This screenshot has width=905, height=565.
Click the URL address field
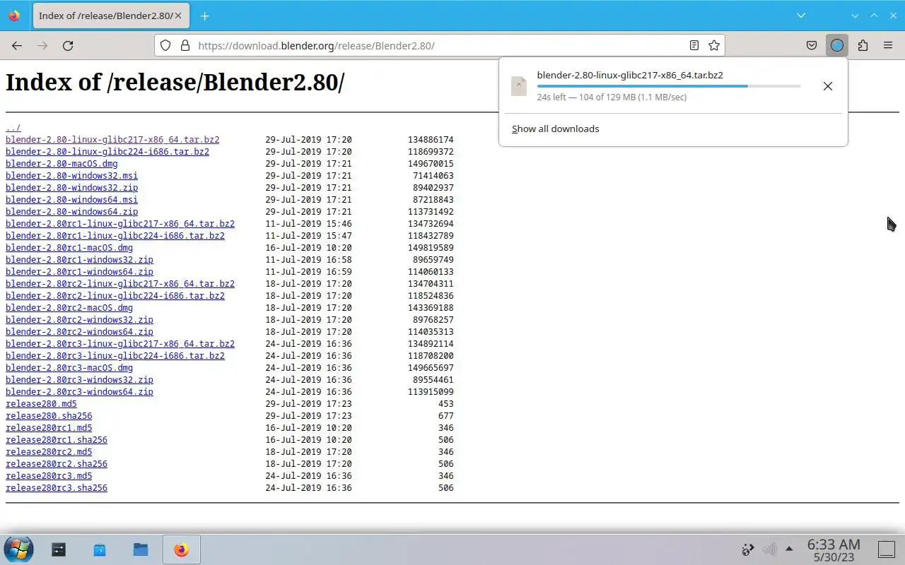coord(440,45)
